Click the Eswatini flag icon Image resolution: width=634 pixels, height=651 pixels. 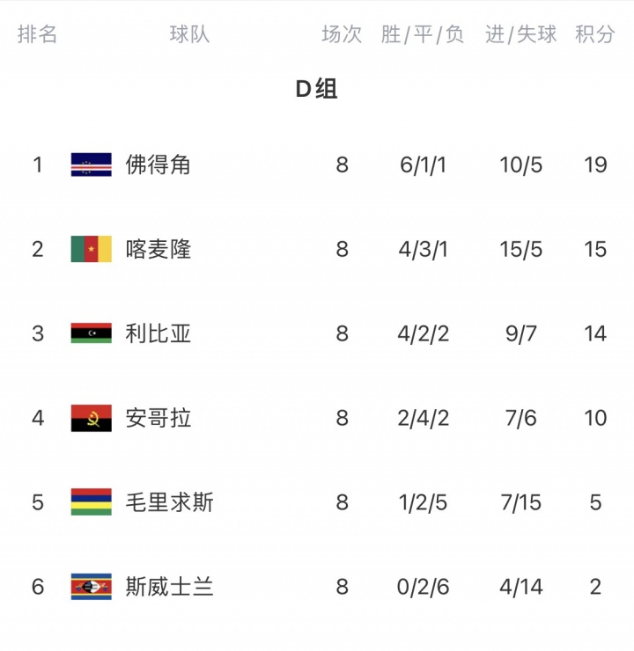tap(91, 587)
